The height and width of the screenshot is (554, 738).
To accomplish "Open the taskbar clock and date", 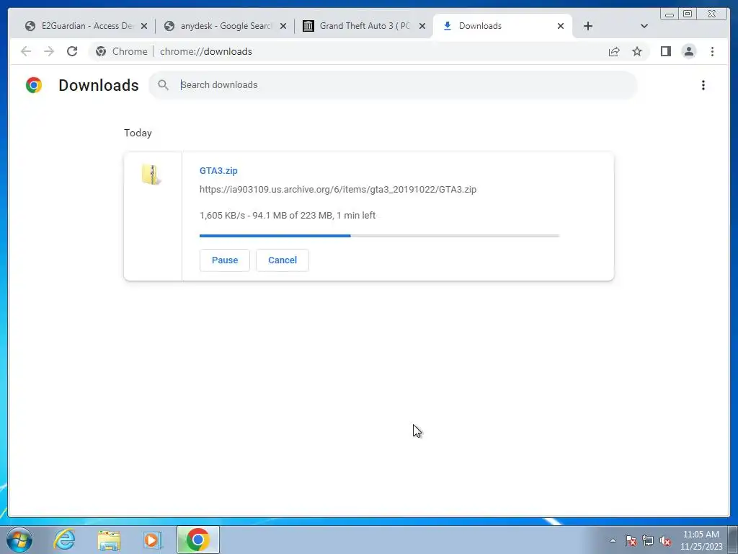I will pos(701,540).
